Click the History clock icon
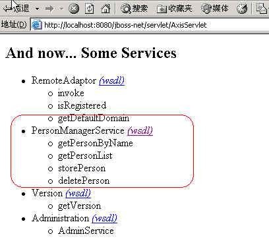The image size is (269, 251). coord(242,9)
